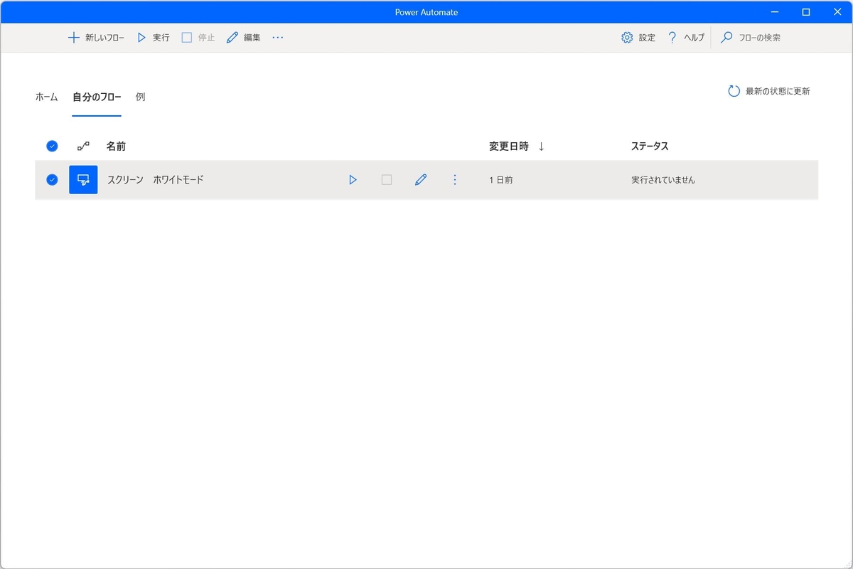Close the Power Automate window
Screen dimensions: 853x569
pos(837,11)
